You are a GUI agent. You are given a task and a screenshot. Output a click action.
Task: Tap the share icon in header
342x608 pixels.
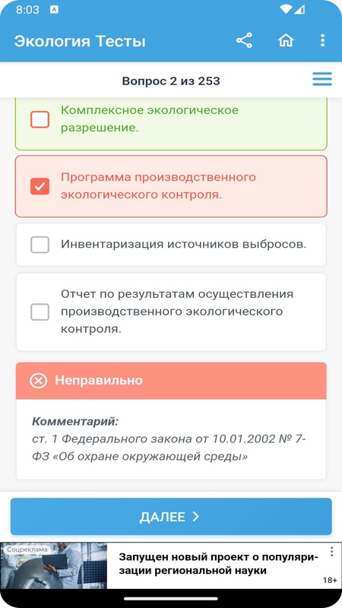[x=244, y=41]
